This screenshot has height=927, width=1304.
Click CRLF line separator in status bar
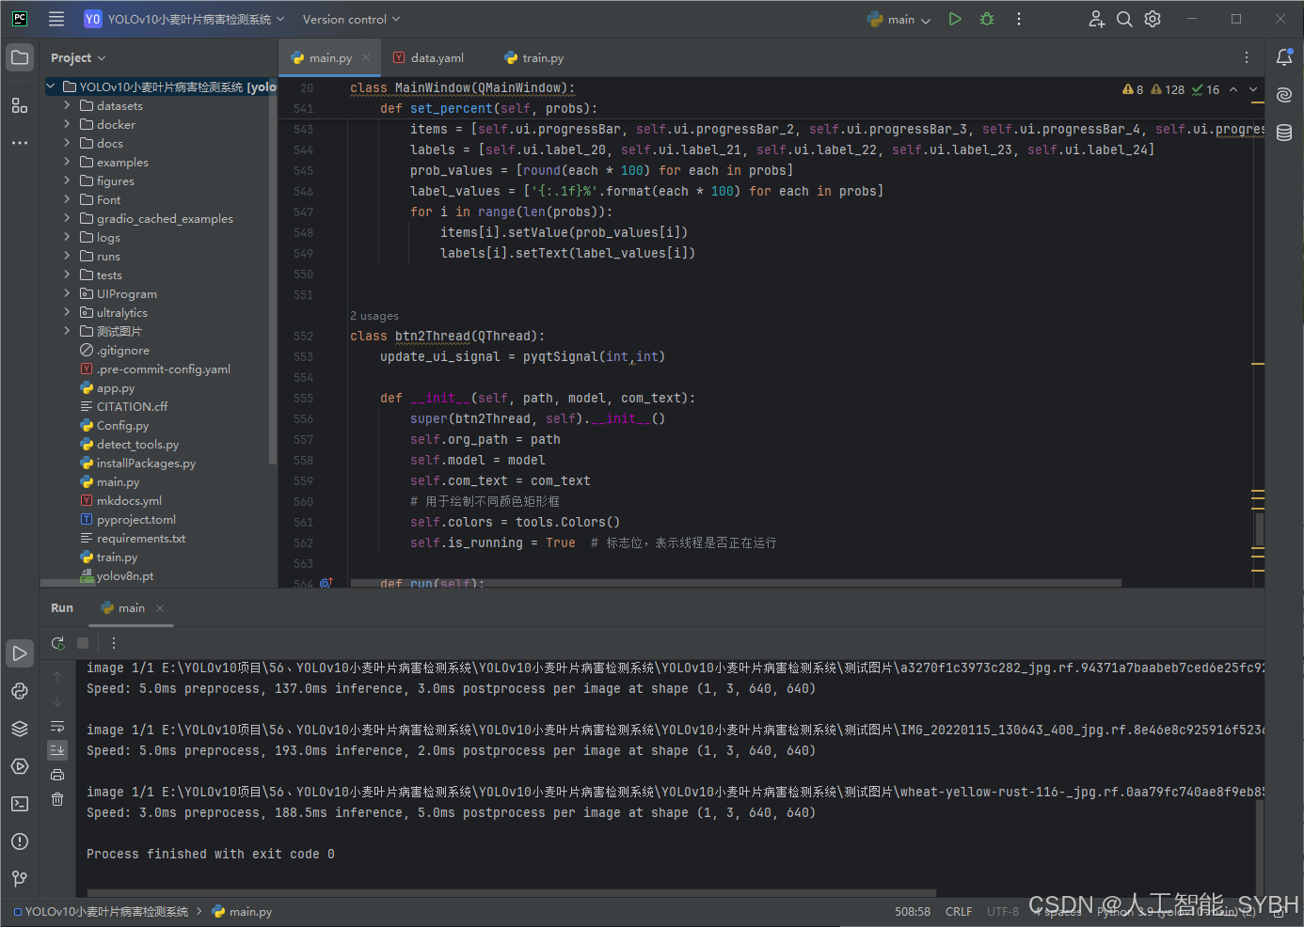coord(959,911)
